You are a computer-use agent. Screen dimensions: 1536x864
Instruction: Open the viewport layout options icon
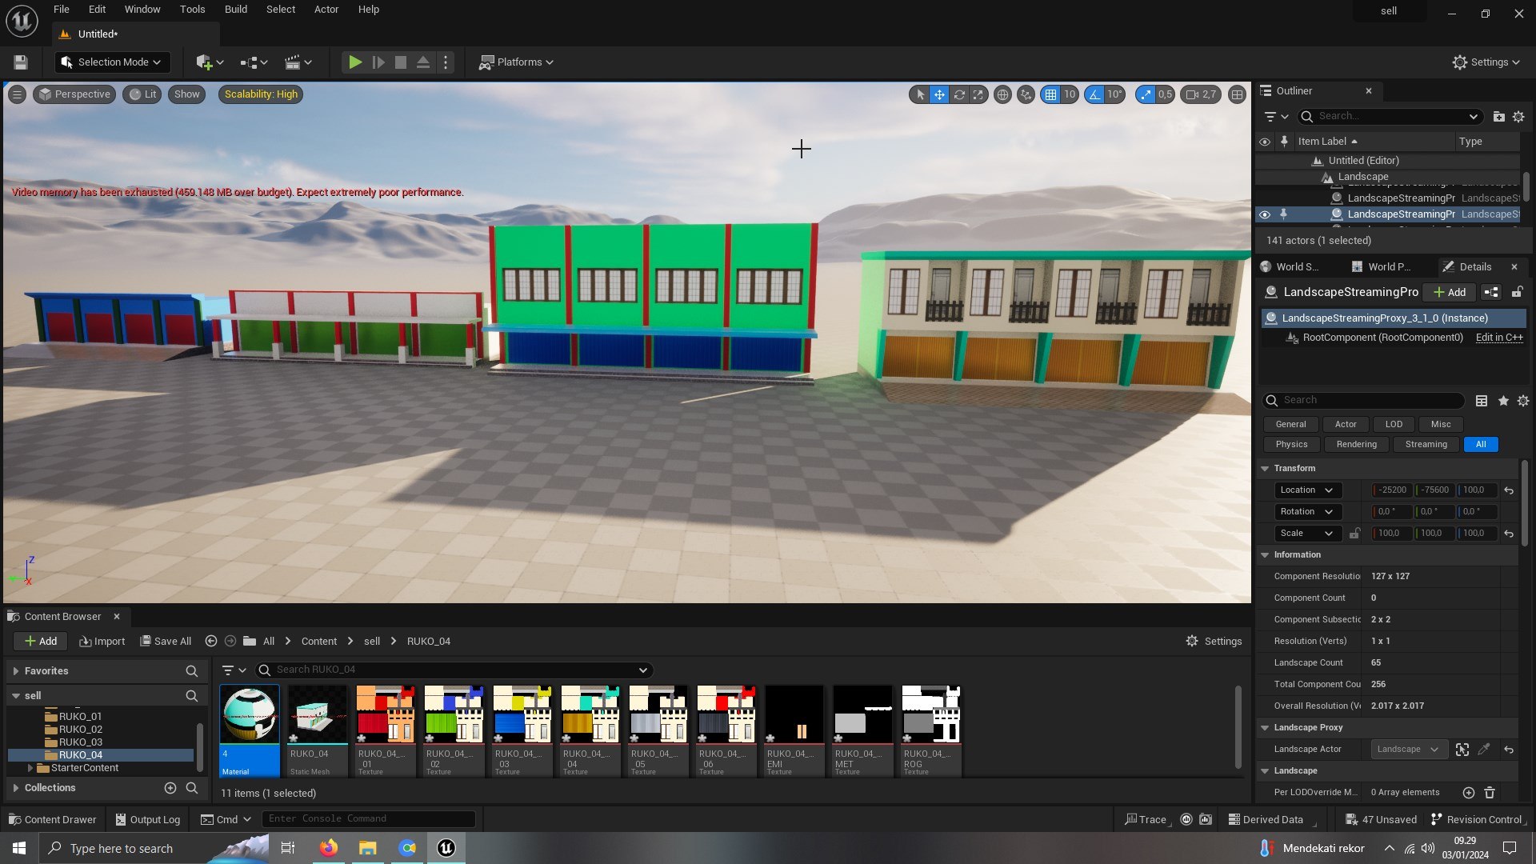click(1237, 94)
